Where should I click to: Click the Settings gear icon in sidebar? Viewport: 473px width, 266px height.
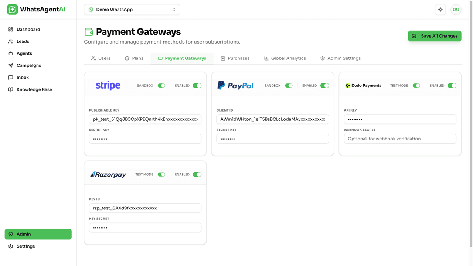(x=11, y=246)
